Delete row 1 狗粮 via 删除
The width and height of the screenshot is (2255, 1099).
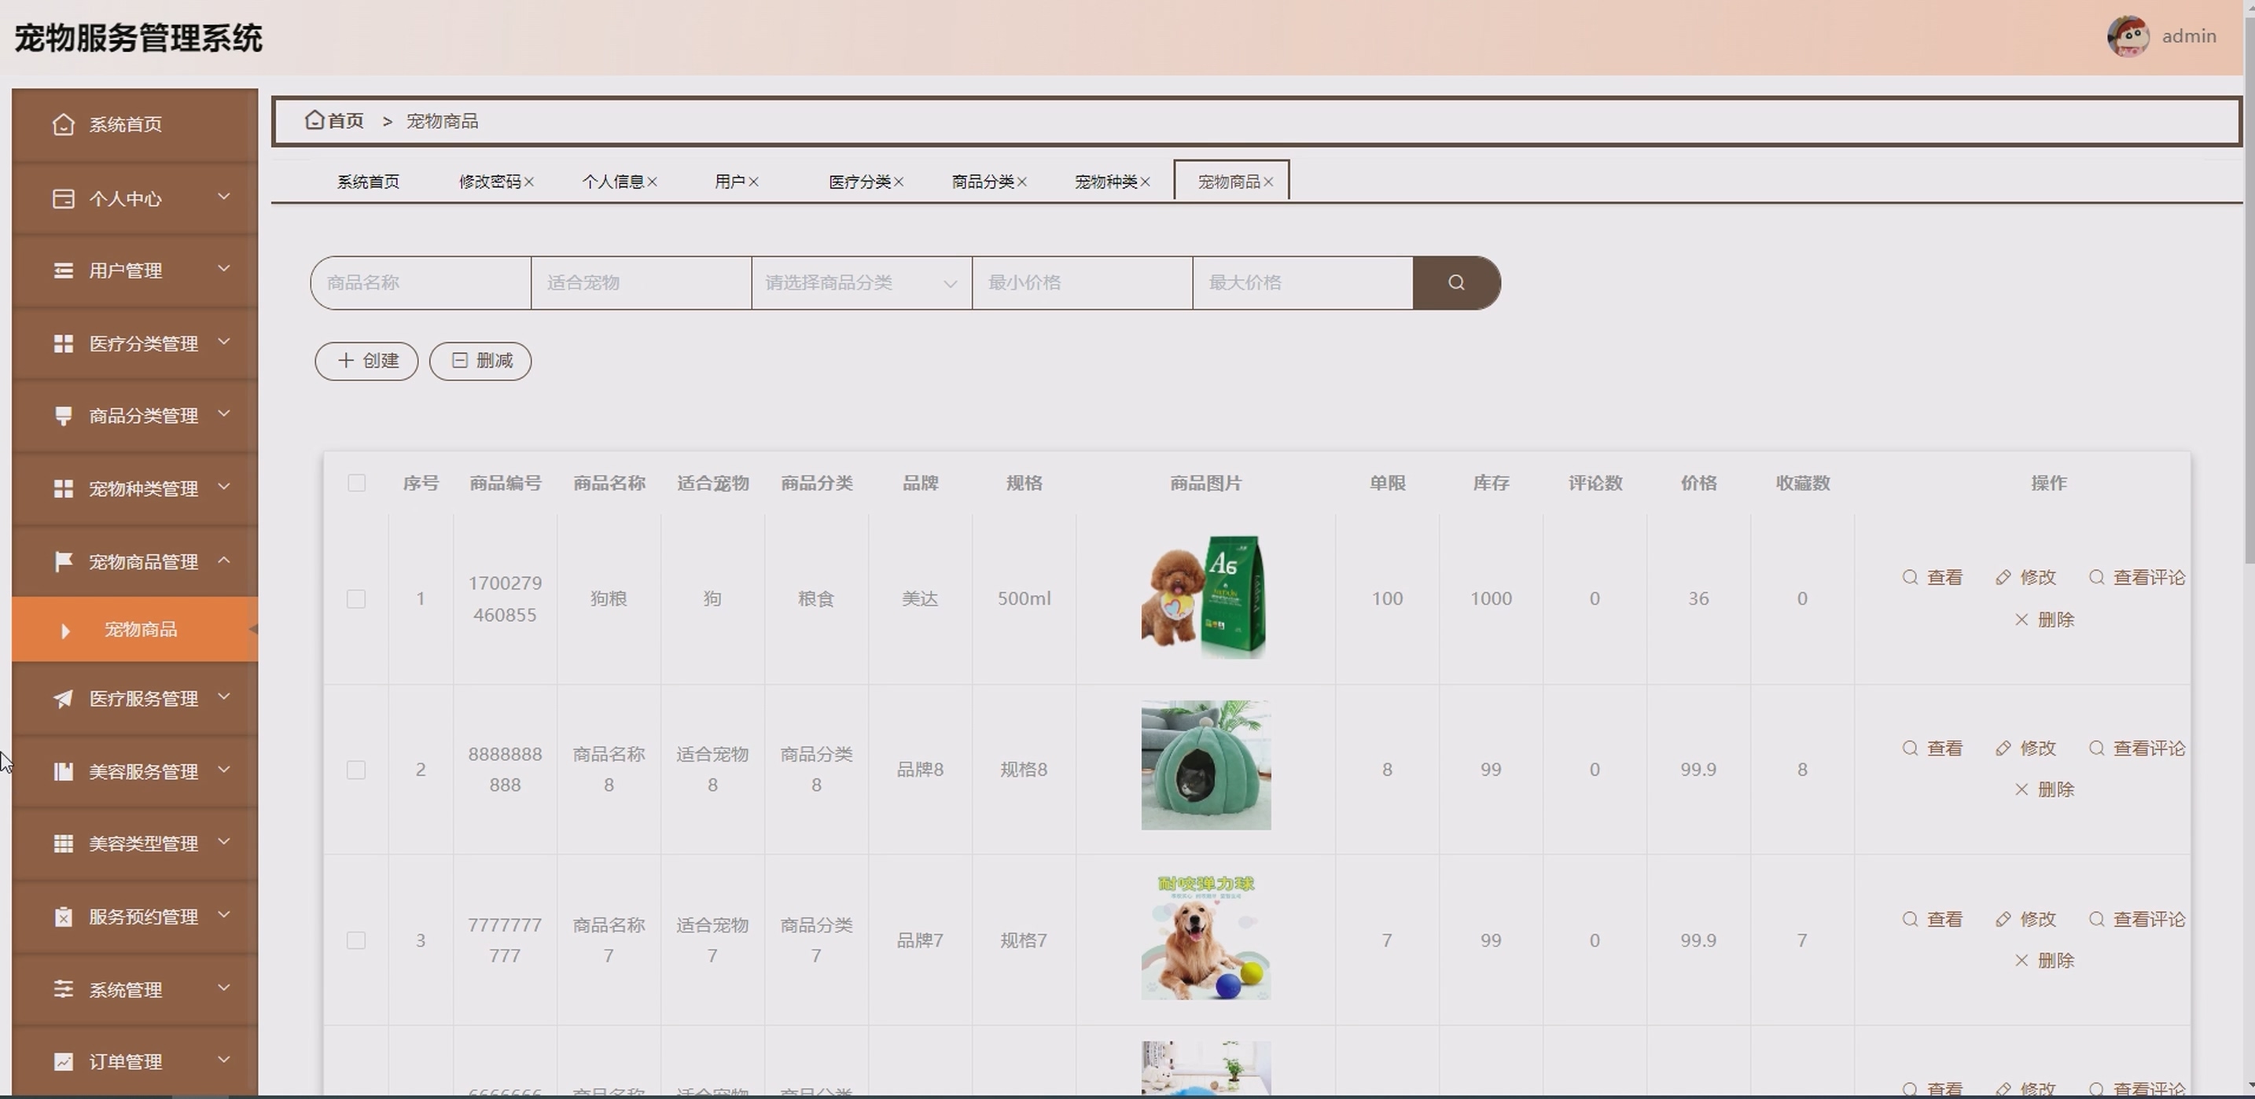coord(2045,619)
